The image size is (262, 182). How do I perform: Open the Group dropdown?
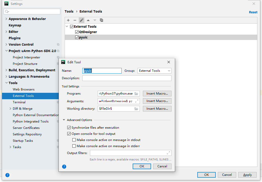[154, 71]
